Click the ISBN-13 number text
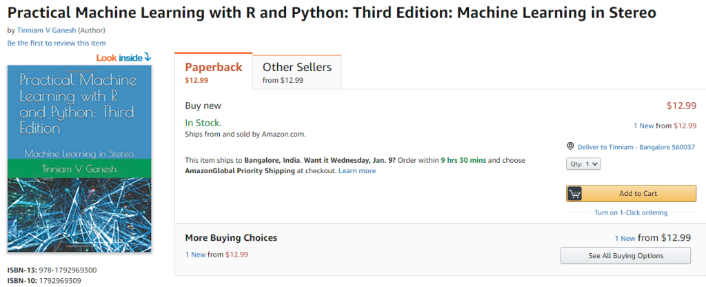The width and height of the screenshot is (706, 287). tap(66, 270)
